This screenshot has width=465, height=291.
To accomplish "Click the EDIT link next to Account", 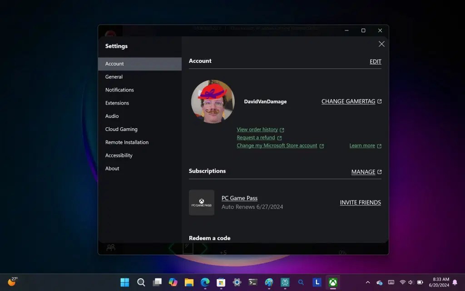I will pos(375,61).
